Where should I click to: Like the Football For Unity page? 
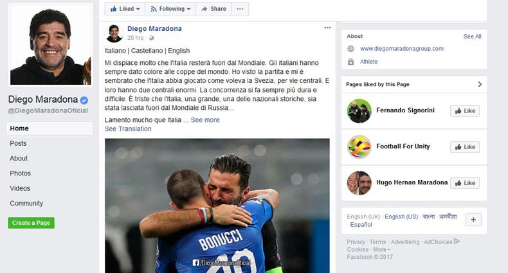click(465, 147)
